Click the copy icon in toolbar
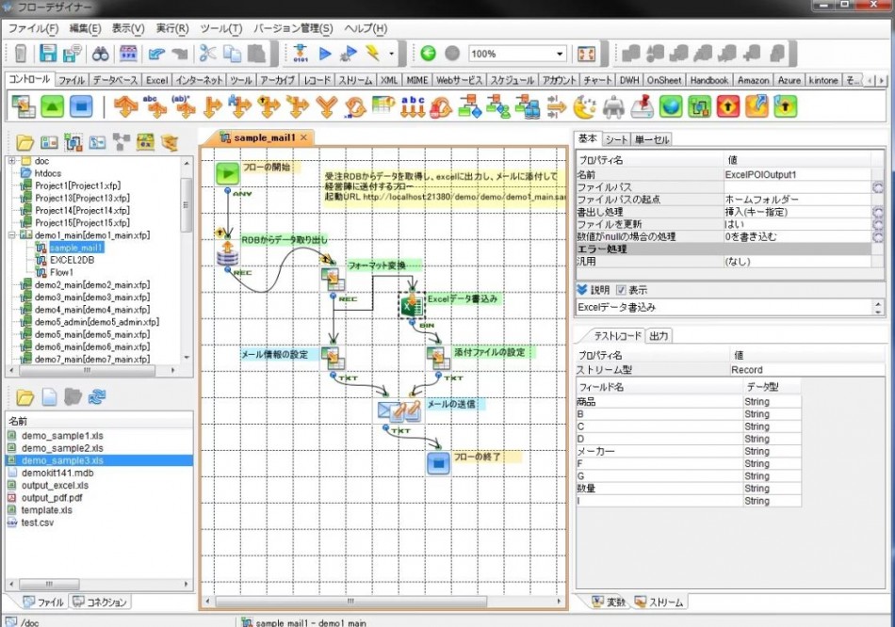 (232, 54)
